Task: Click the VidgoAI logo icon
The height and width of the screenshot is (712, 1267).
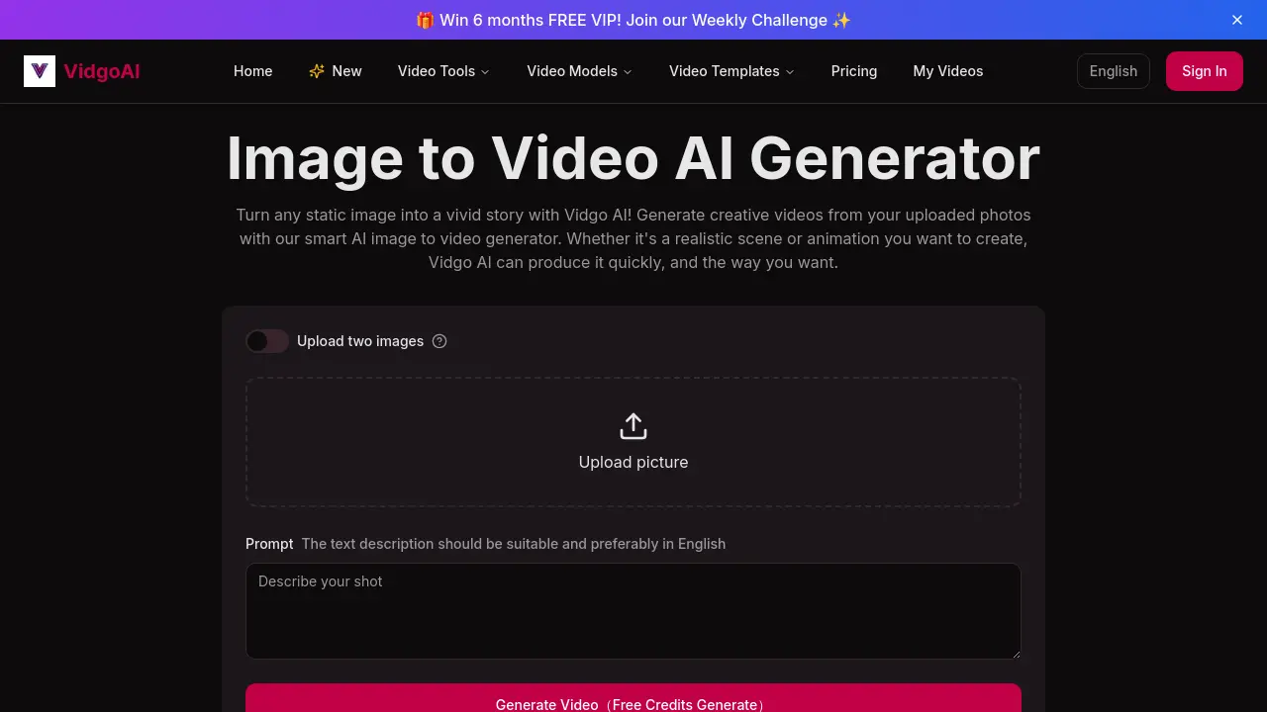Action: point(40,70)
